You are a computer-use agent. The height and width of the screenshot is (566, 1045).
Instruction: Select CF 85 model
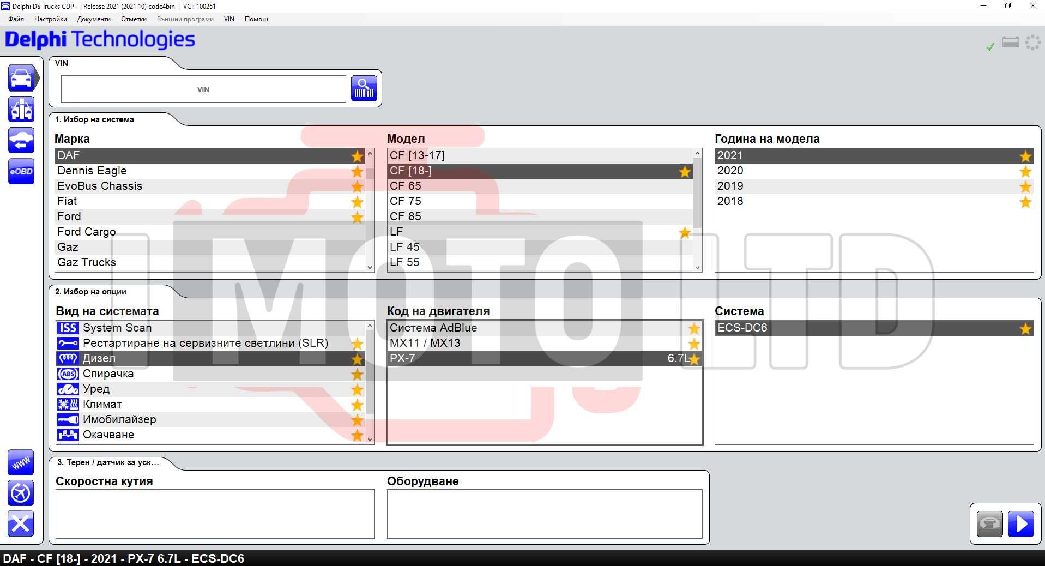540,216
